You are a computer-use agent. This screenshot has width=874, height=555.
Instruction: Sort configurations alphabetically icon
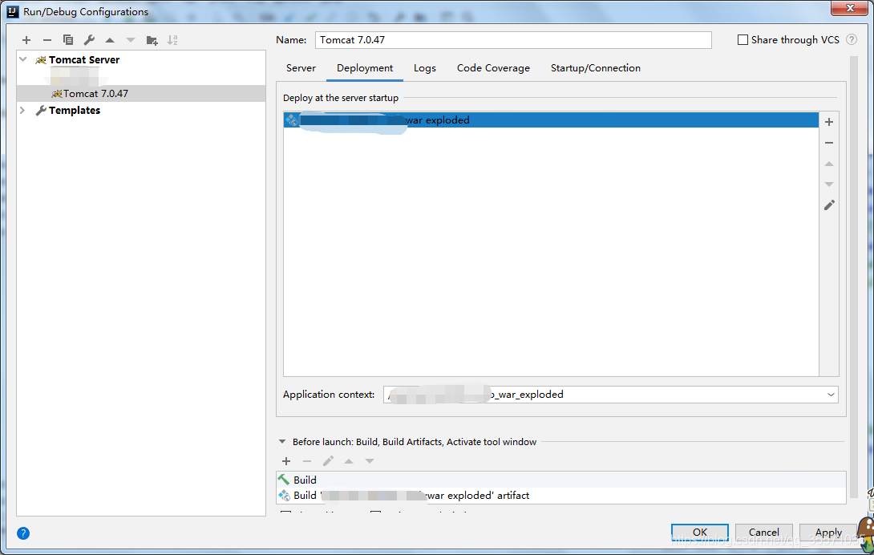pos(172,40)
